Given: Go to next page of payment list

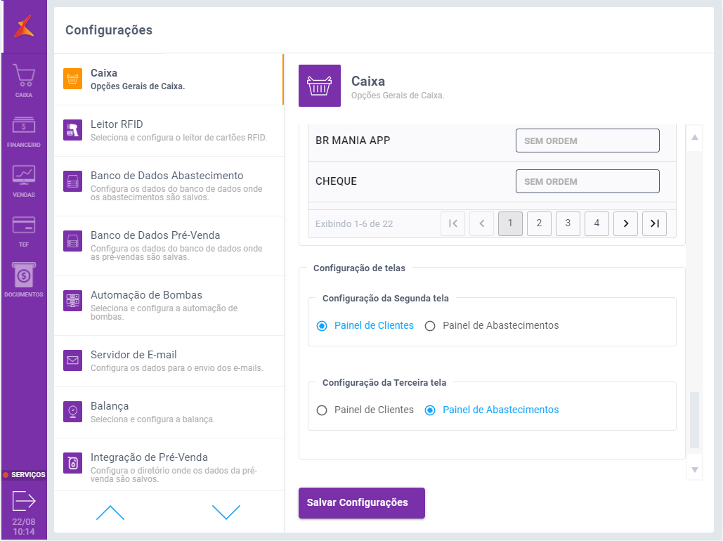Looking at the screenshot, I should click(x=625, y=223).
